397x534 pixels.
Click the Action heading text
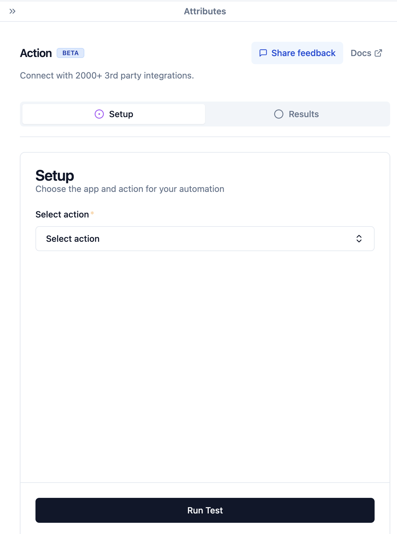[36, 53]
